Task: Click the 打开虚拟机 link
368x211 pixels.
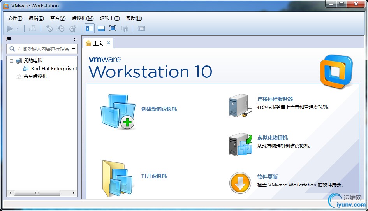Action: tap(154, 176)
